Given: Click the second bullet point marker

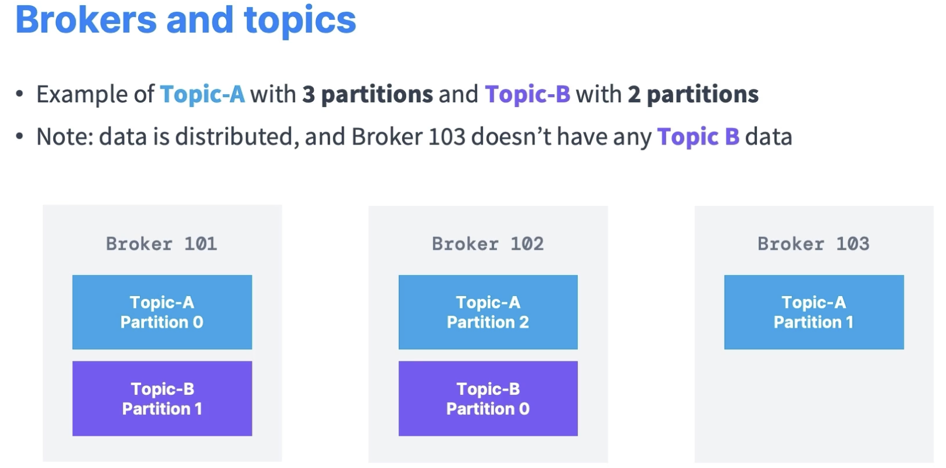Looking at the screenshot, I should pos(20,137).
